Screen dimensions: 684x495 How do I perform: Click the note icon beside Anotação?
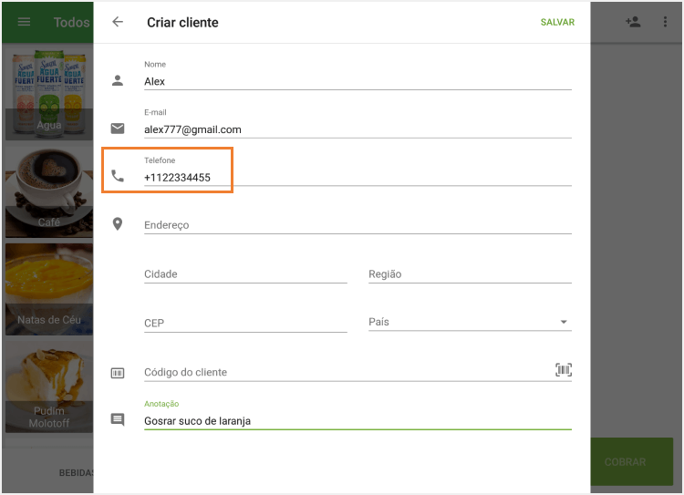coord(118,419)
